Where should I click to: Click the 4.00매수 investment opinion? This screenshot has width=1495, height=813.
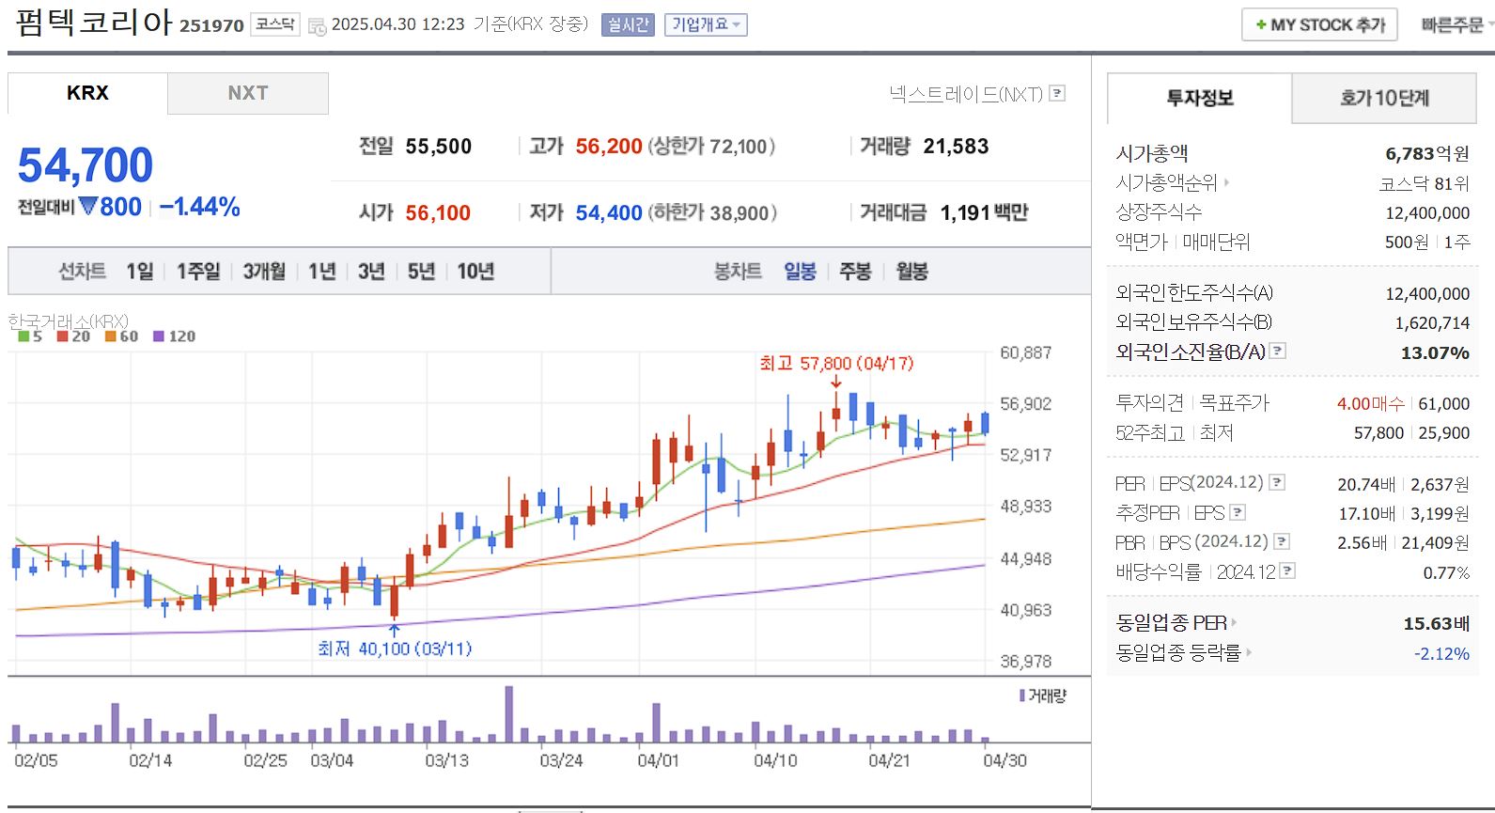pyautogui.click(x=1370, y=403)
